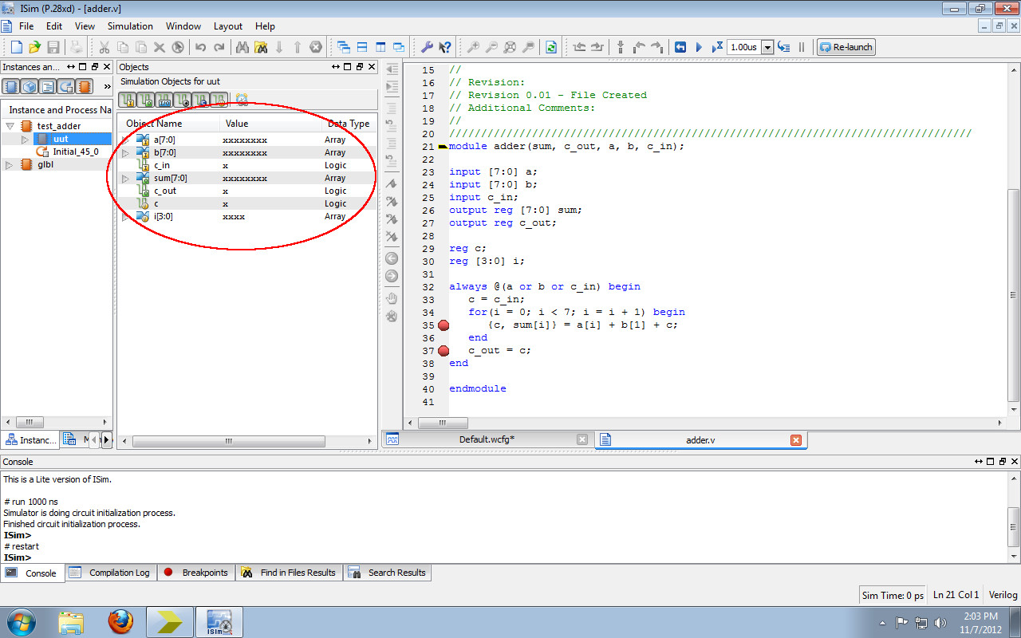Toggle display of output signals in Objects panel
This screenshot has width=1021, height=638.
click(144, 99)
